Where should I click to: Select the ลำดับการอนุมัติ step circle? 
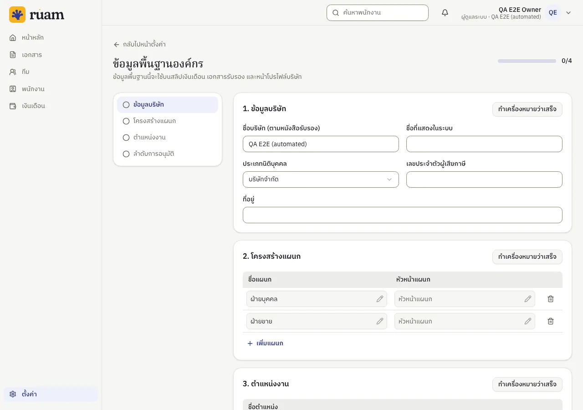pyautogui.click(x=126, y=154)
